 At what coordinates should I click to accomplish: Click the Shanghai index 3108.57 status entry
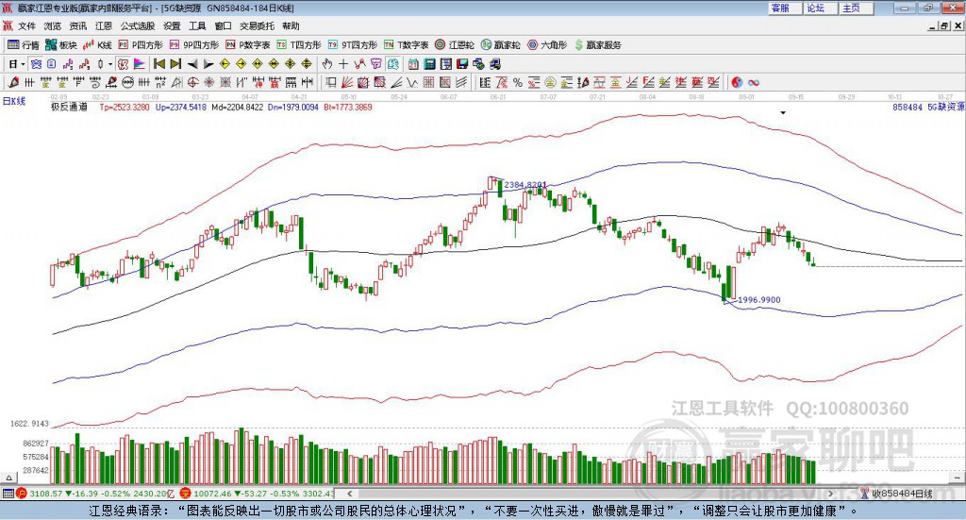[97, 494]
